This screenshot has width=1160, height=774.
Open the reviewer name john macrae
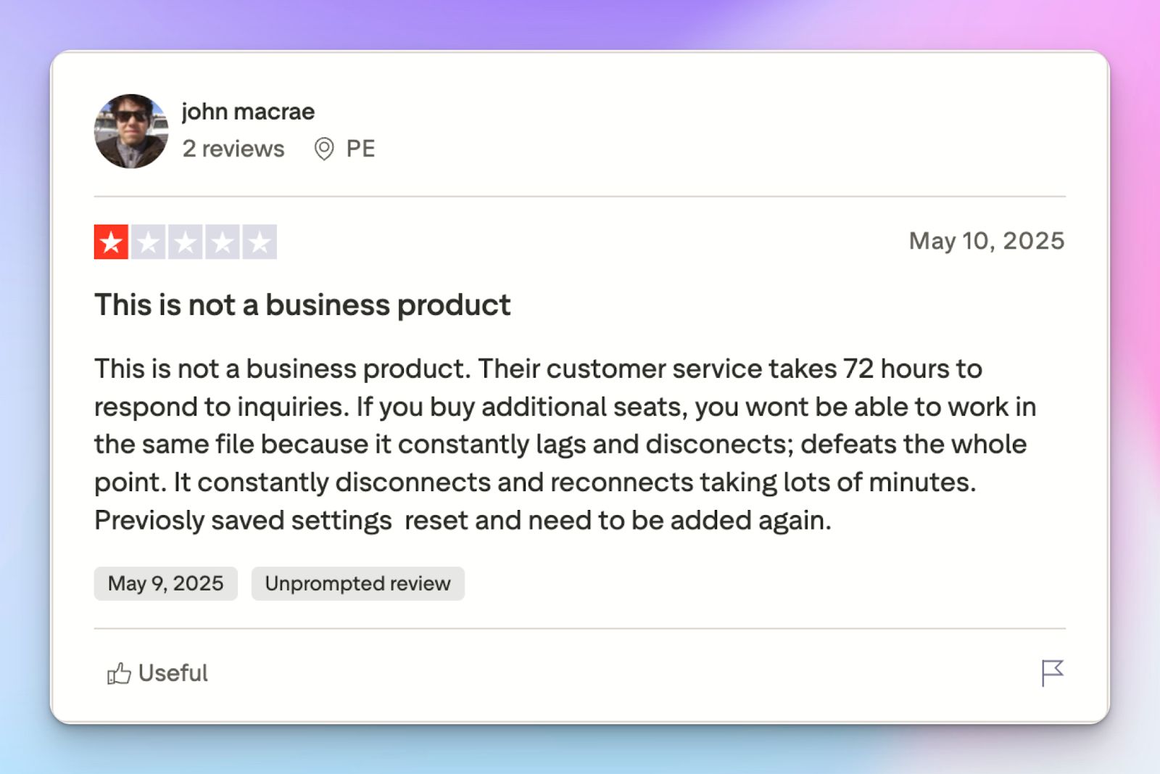248,112
